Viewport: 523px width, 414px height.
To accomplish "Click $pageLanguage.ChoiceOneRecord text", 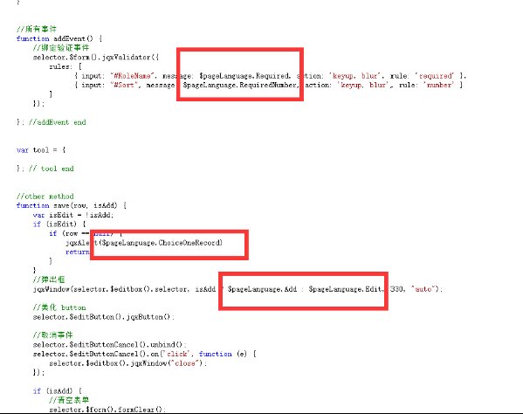I will pyautogui.click(x=162, y=243).
